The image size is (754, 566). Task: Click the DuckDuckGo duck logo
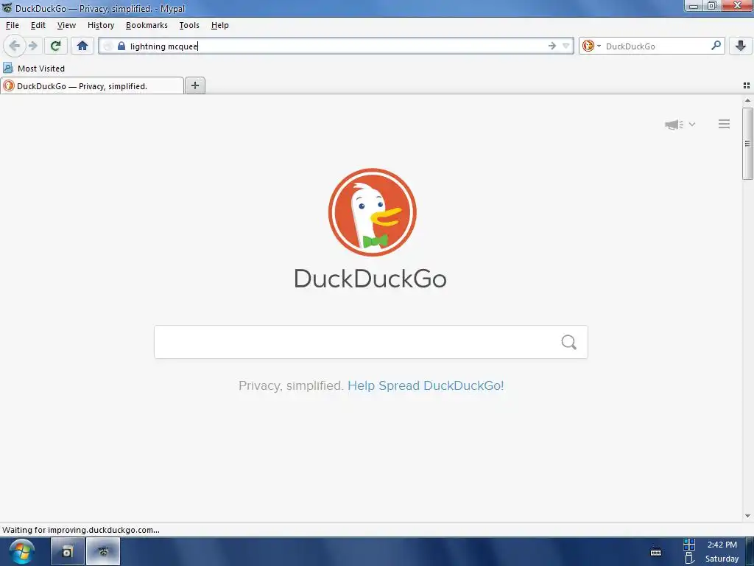click(x=372, y=212)
